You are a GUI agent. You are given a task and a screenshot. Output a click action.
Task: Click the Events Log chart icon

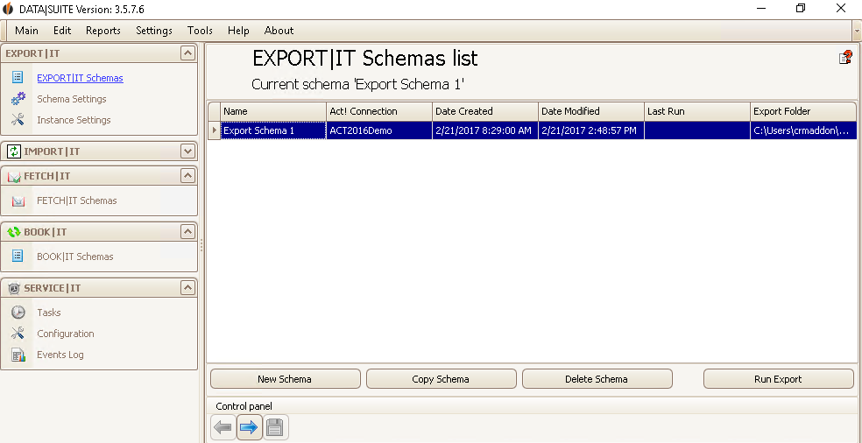[x=18, y=355]
